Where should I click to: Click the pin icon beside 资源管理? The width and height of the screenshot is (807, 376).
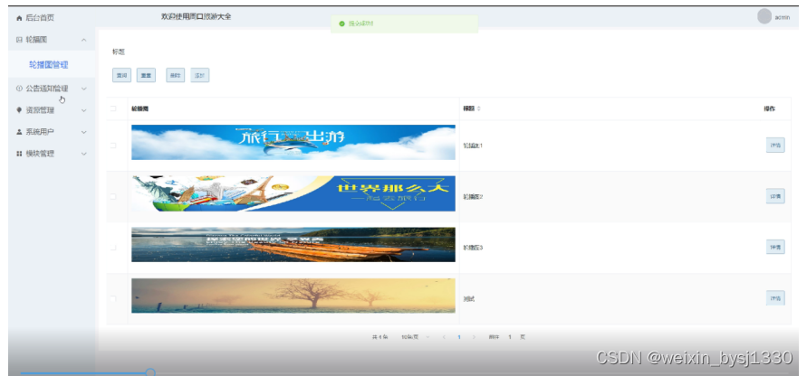point(20,110)
